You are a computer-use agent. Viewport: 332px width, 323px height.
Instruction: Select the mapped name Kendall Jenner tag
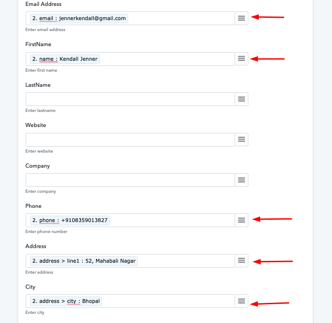[65, 59]
